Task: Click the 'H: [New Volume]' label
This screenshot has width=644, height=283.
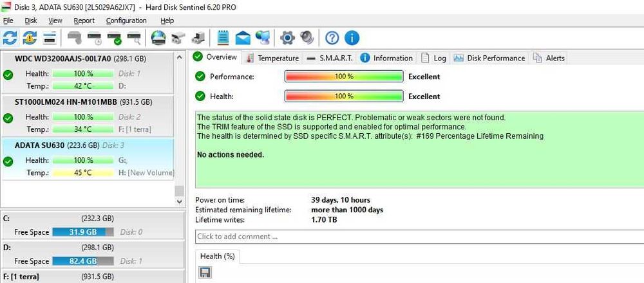Action: [x=146, y=172]
